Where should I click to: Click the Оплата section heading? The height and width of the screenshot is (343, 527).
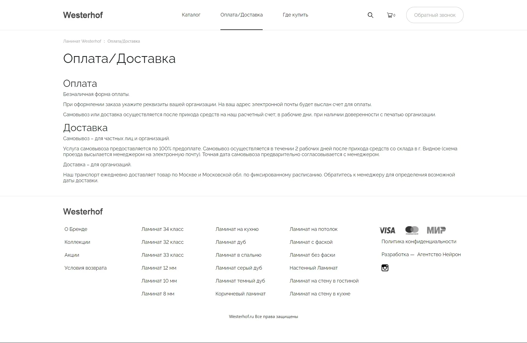(x=80, y=84)
